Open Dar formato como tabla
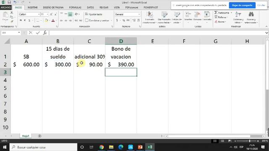The image size is (269, 151). [164, 18]
